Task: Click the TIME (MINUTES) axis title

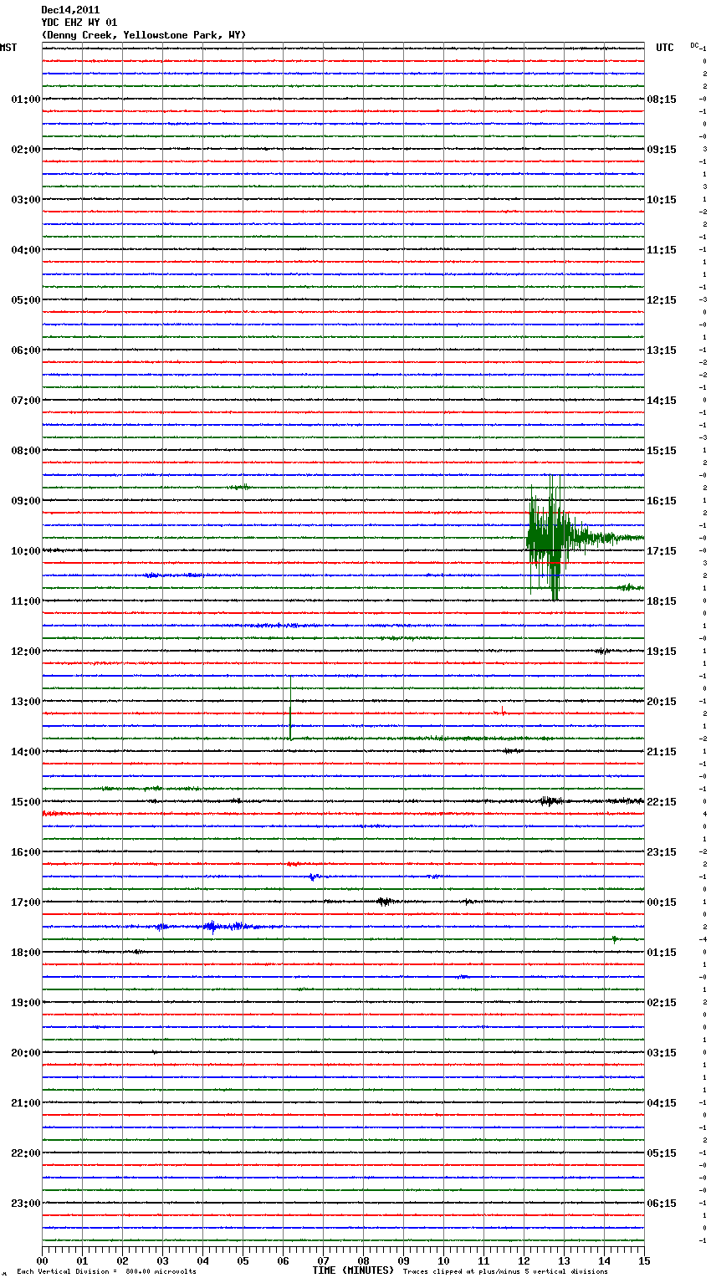Action: click(353, 1270)
